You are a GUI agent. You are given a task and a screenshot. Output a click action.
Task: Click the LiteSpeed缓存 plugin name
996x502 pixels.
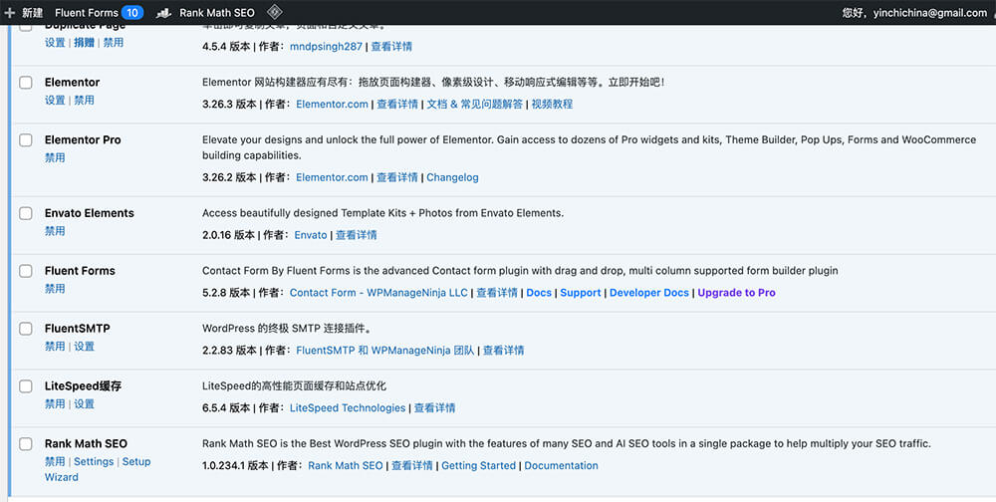tap(83, 386)
